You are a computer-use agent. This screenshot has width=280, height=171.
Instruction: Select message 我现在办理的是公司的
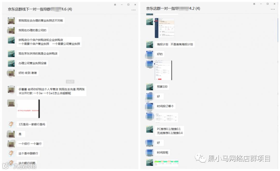click(x=32, y=30)
